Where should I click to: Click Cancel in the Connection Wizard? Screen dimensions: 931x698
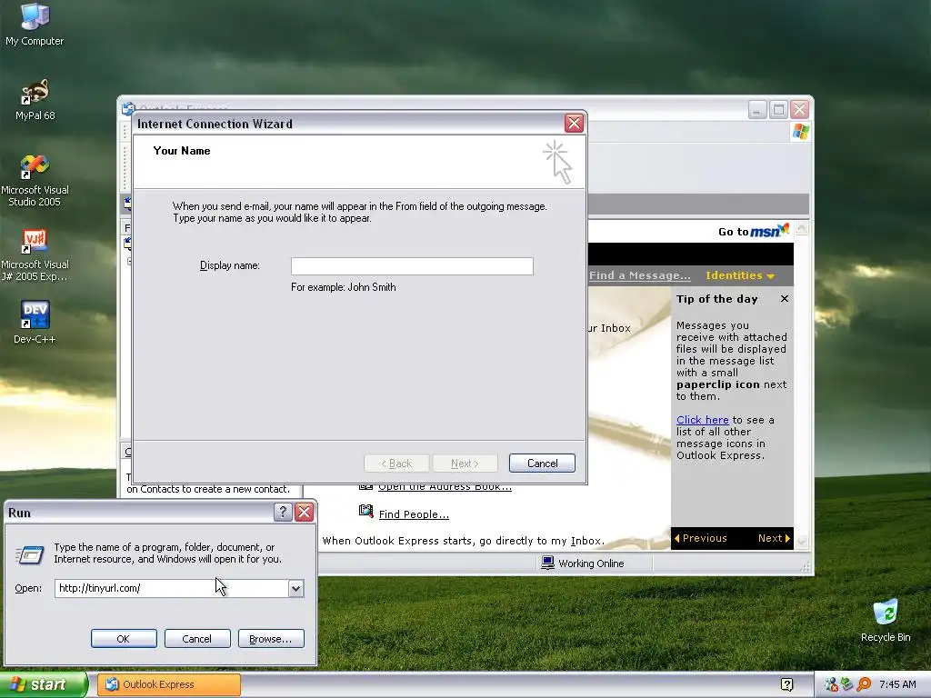[x=542, y=463]
